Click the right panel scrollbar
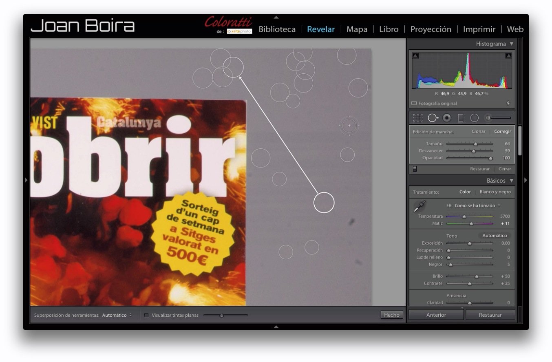The width and height of the screenshot is (552, 362). click(519, 140)
